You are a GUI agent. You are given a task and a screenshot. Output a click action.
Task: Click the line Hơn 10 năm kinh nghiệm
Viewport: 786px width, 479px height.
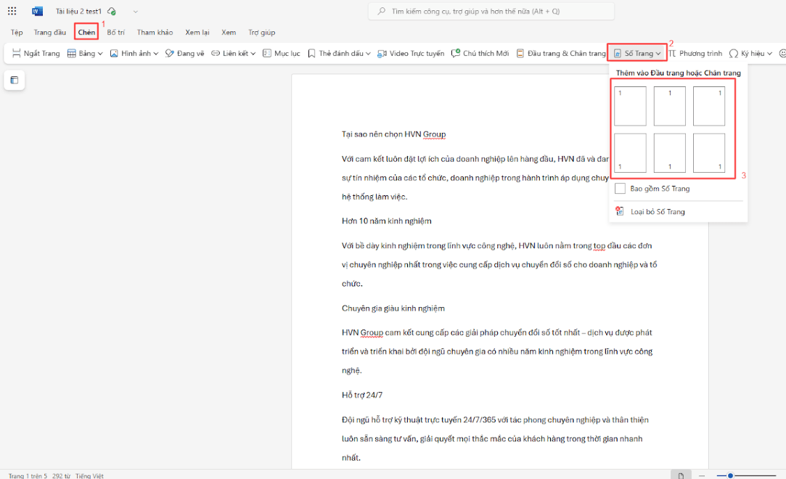pyautogui.click(x=387, y=221)
